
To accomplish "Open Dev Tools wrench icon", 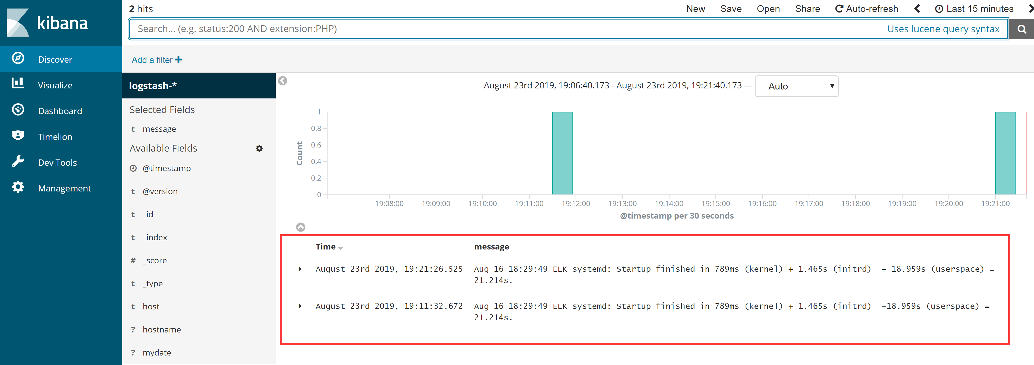I will point(18,161).
